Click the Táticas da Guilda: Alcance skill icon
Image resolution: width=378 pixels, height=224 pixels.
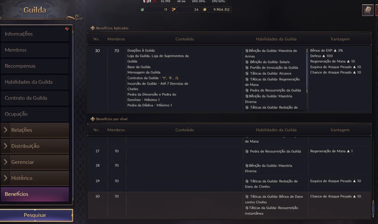pyautogui.click(x=247, y=73)
